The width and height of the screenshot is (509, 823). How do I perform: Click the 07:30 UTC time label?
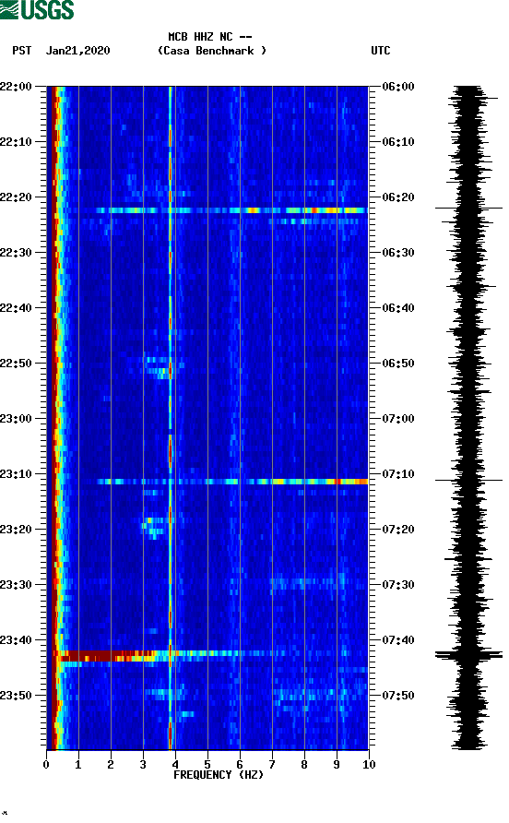coord(398,585)
